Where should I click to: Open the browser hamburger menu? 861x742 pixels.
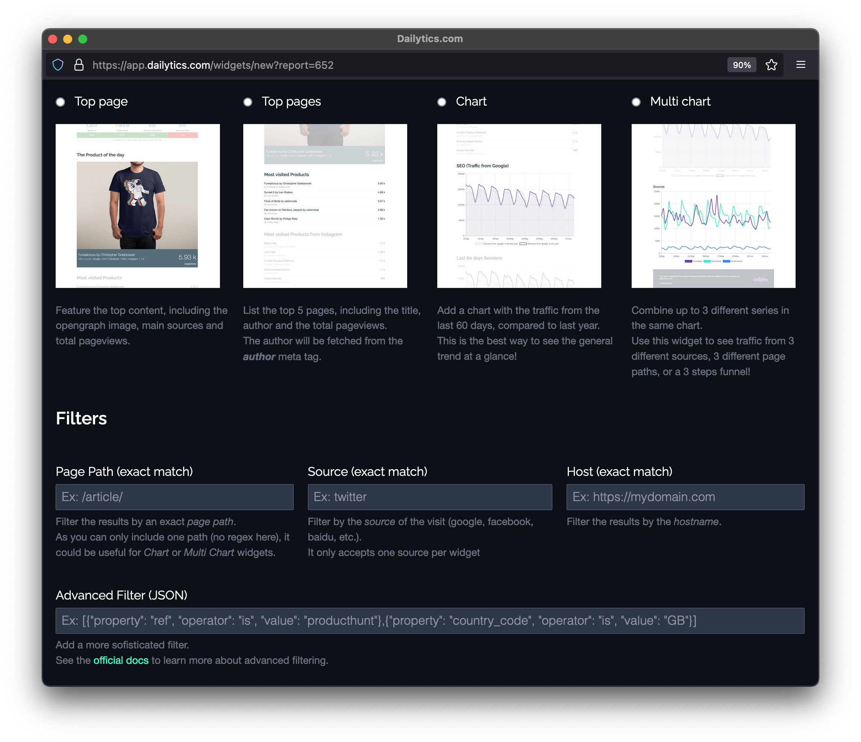[x=800, y=64]
